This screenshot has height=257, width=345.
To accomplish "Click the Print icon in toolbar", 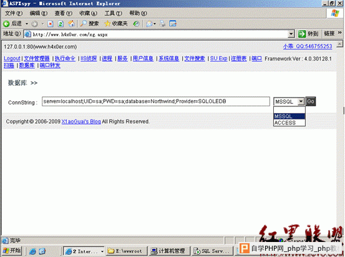I will (x=163, y=24).
